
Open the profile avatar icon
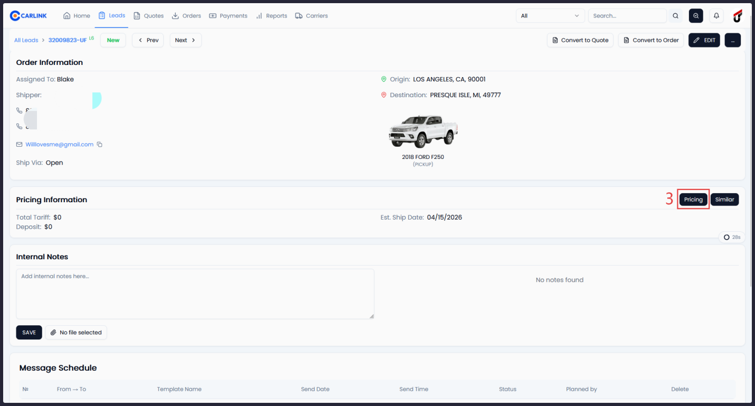(737, 16)
